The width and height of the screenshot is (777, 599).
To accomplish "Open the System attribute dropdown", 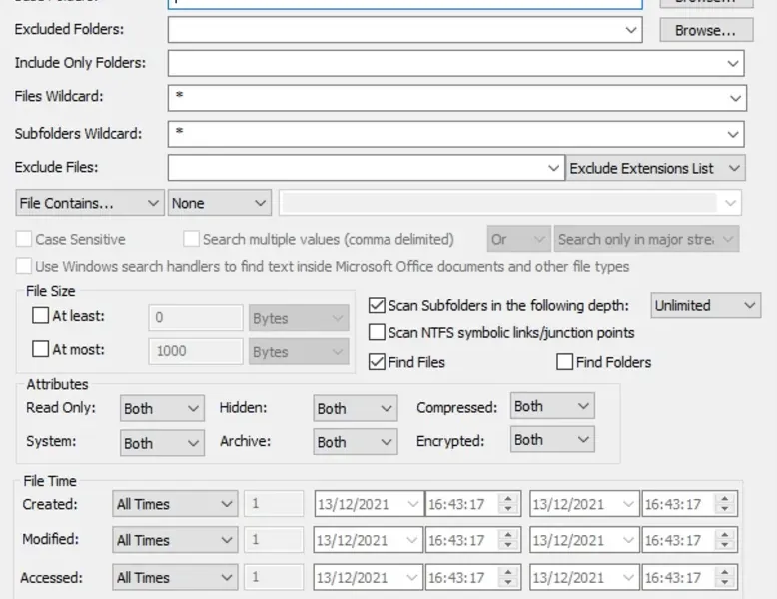I will click(162, 443).
